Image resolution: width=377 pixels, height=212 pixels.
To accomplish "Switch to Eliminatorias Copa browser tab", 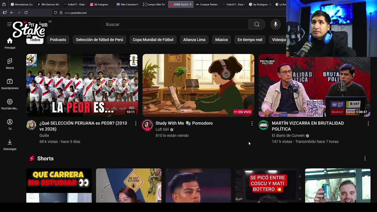I will coord(22,4).
